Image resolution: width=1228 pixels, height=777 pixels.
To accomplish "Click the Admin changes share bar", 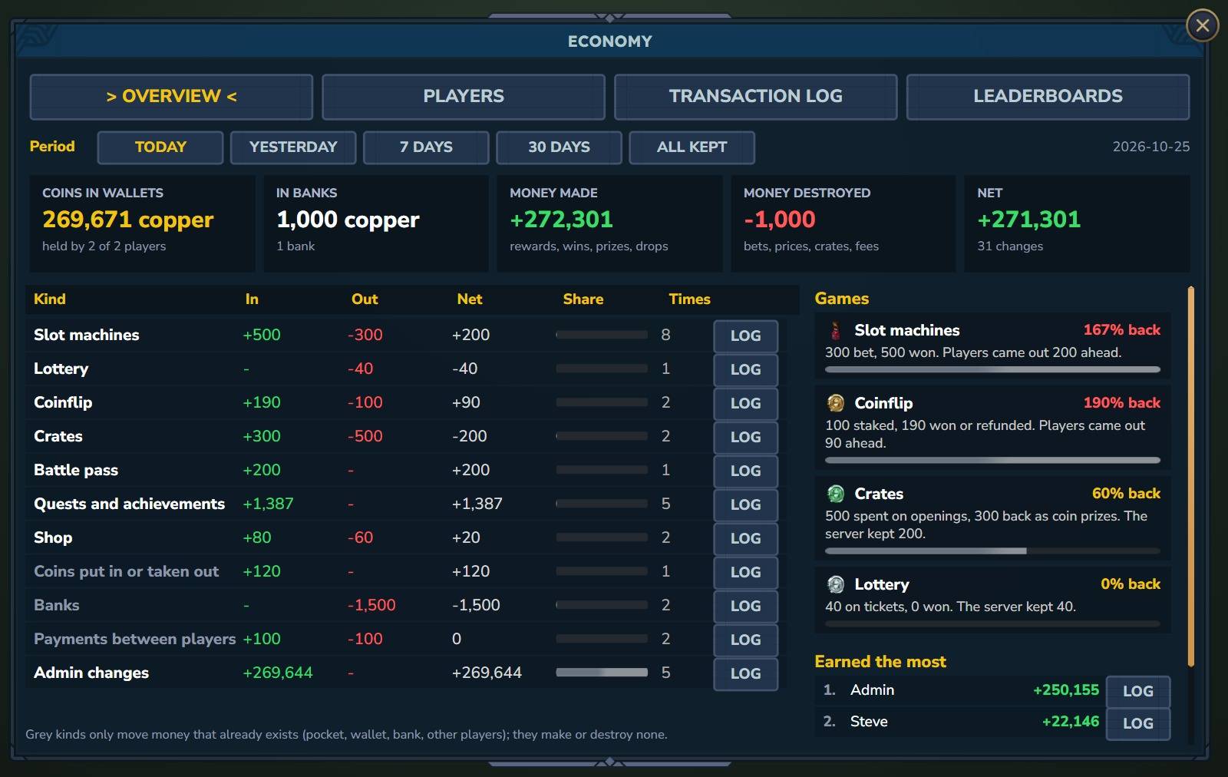I will coord(602,673).
